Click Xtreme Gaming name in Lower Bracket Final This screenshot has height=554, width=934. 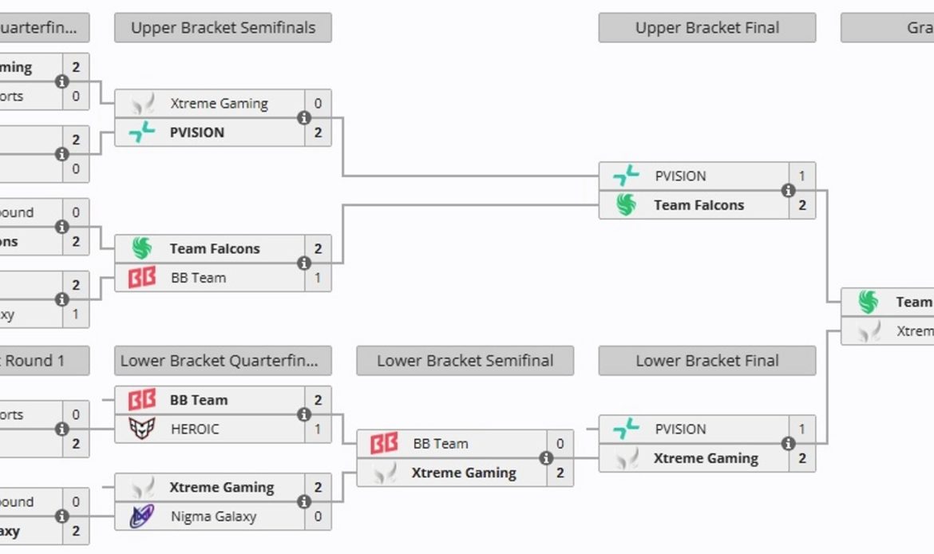pos(706,458)
